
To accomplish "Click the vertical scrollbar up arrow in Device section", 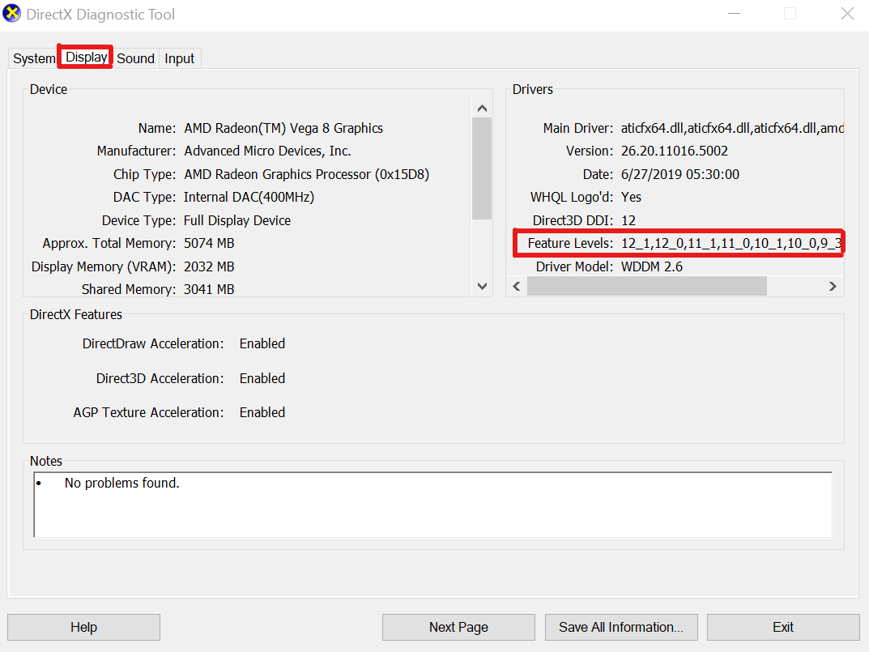I will 482,107.
